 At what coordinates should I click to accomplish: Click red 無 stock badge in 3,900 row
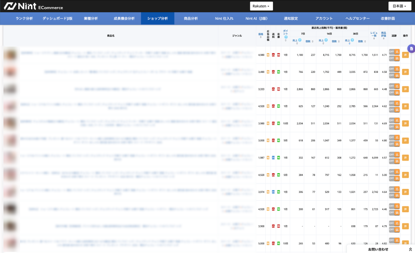pyautogui.click(x=278, y=226)
